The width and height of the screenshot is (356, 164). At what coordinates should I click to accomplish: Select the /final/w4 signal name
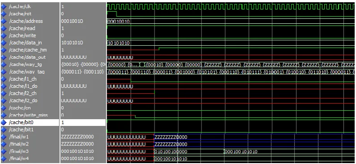[19, 159]
